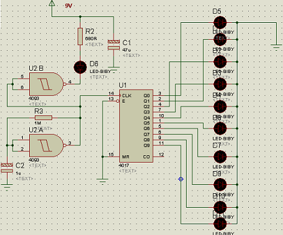
Task: Select the 9V label text
Action: pos(68,6)
